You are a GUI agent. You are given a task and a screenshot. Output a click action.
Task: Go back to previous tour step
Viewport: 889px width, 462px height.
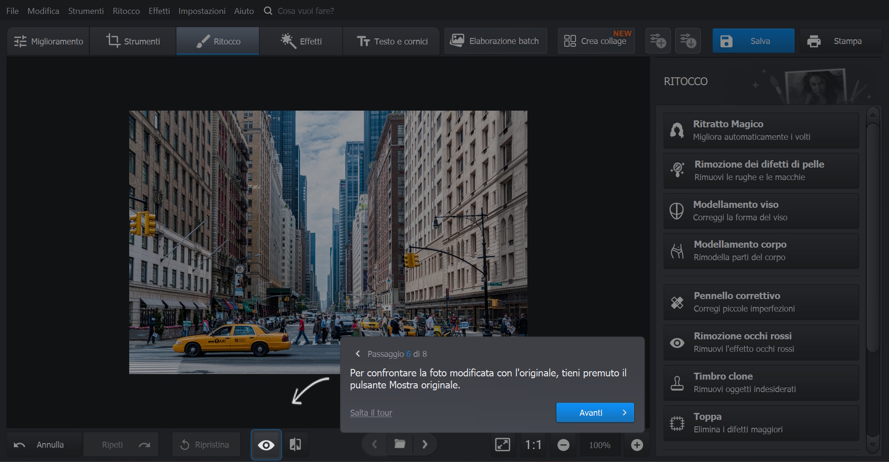tap(357, 354)
